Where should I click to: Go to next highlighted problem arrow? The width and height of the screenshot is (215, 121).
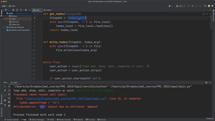[210, 14]
